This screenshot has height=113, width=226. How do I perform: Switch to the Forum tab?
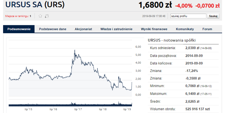207,29
